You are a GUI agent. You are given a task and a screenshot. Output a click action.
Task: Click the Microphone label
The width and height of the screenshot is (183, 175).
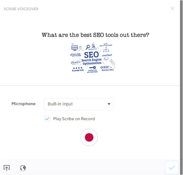(x=23, y=104)
